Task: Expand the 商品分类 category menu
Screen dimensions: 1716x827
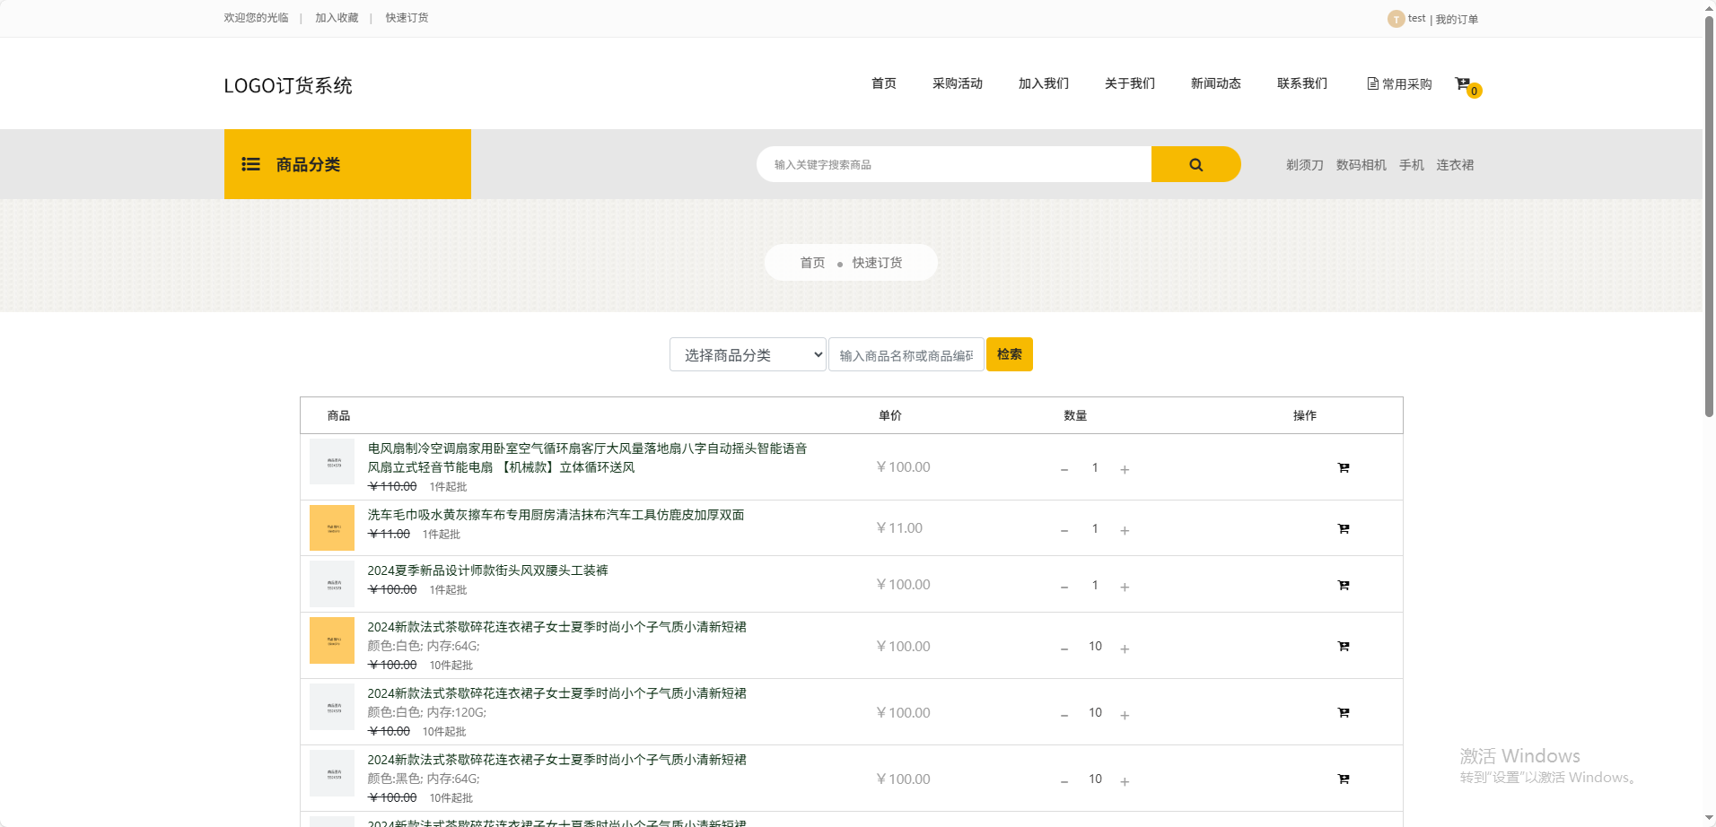Action: coord(347,164)
